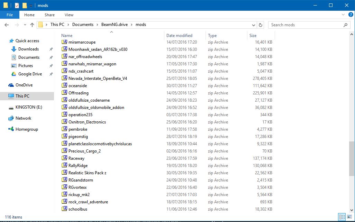The image size is (355, 222).
Task: Select the ndx_crashcart zip icon
Action: (64, 71)
